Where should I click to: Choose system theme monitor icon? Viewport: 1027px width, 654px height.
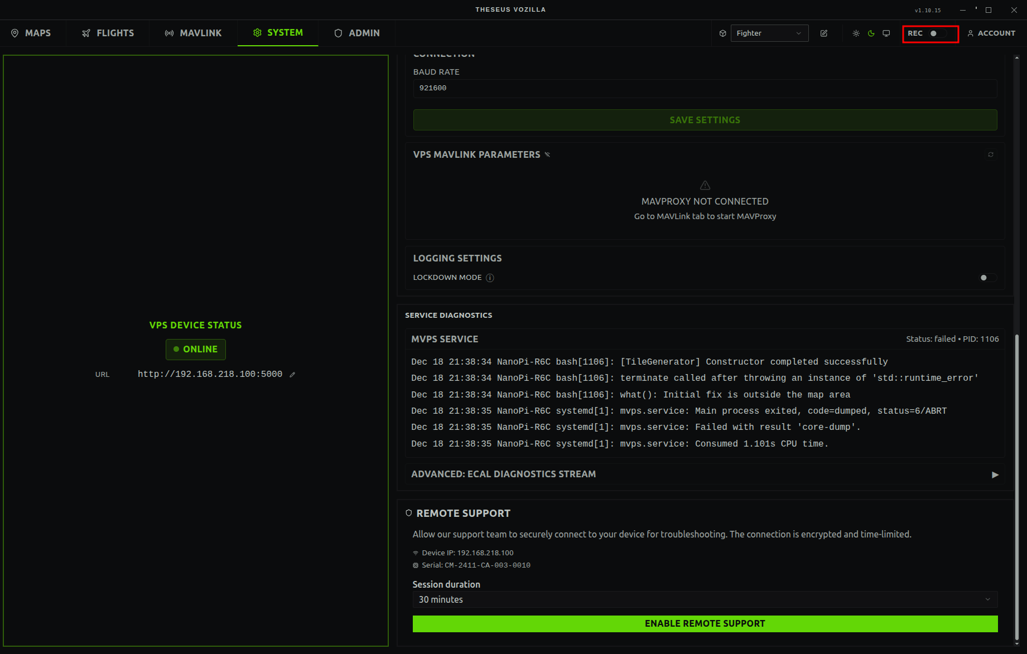[x=886, y=33]
